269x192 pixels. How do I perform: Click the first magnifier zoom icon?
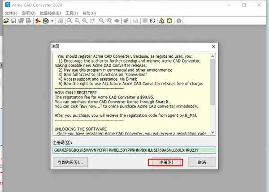[69, 21]
